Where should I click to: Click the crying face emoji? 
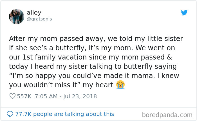(120, 85)
